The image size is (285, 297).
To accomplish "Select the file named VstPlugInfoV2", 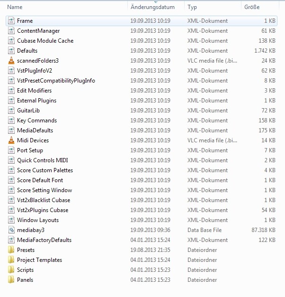I will 35,71.
